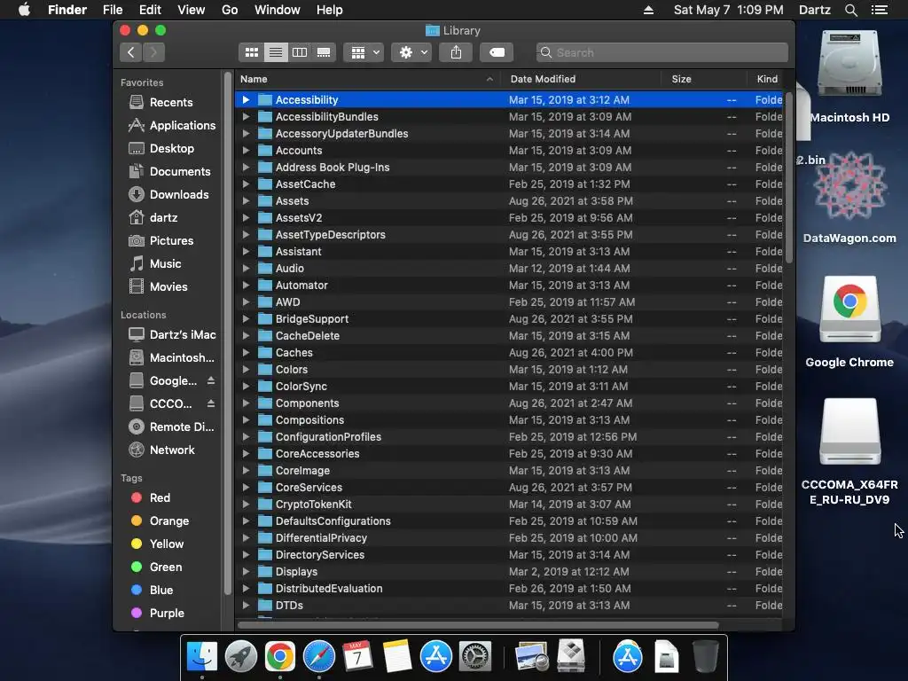Select Remote Disc in the sidebar

[171, 427]
